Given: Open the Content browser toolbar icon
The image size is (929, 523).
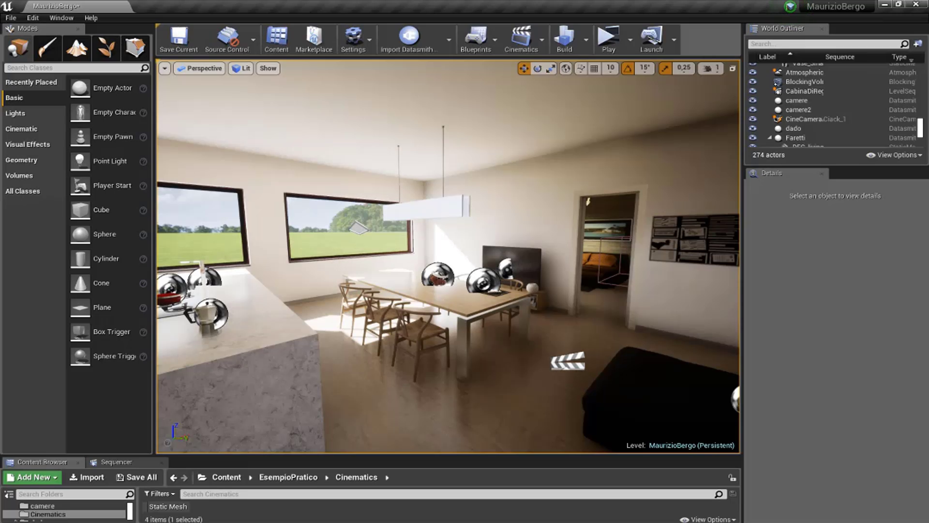Looking at the screenshot, I should [276, 39].
